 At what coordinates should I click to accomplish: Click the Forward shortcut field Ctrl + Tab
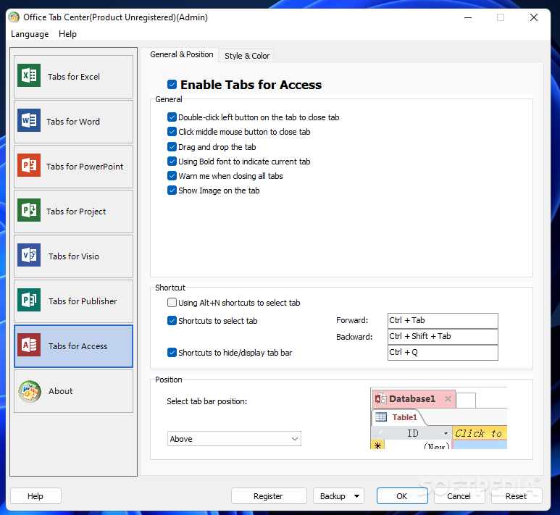(x=443, y=320)
